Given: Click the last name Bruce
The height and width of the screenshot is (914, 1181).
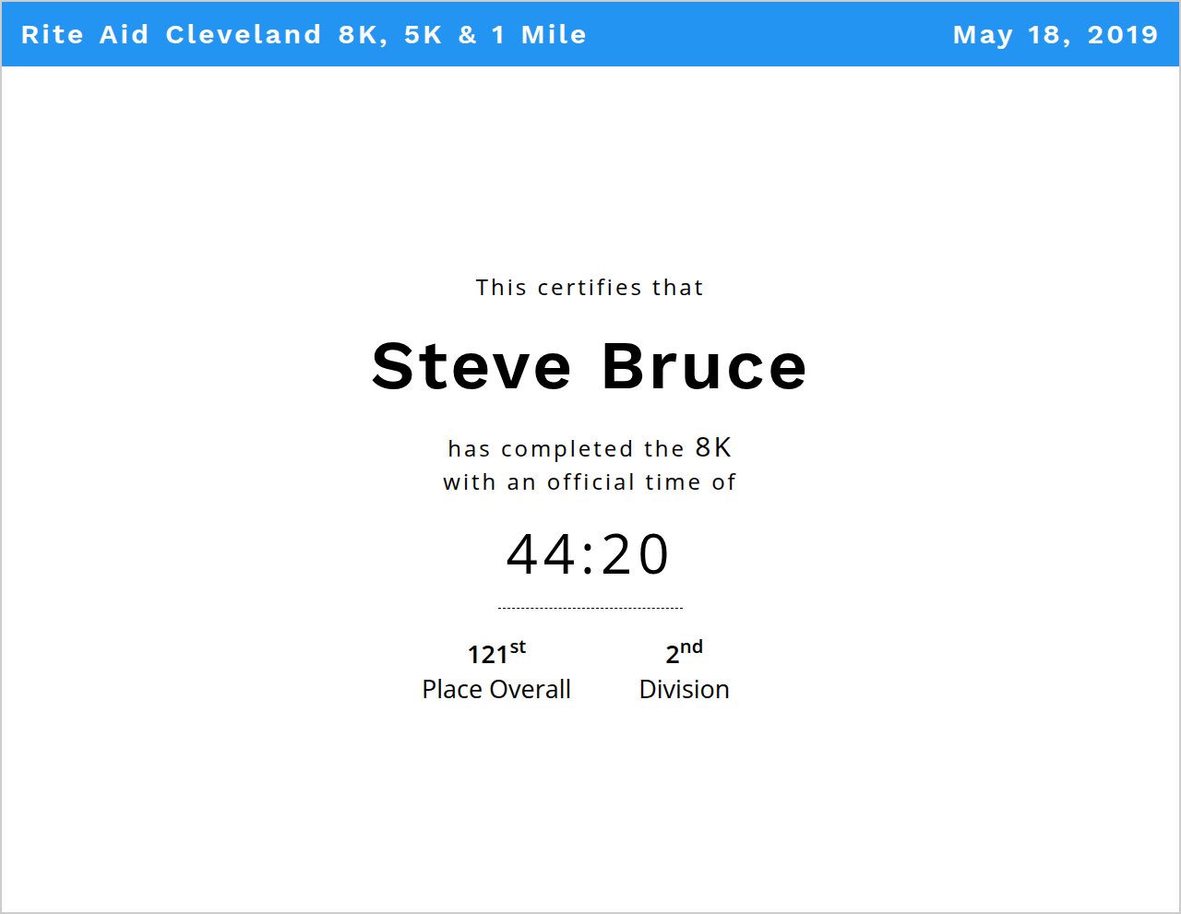Looking at the screenshot, I should pyautogui.click(x=704, y=366).
